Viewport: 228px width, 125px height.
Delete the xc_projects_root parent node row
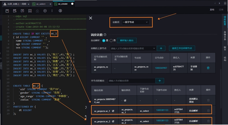(208, 68)
